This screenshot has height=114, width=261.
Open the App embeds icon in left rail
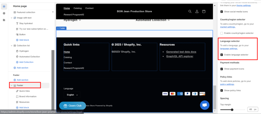(x=4, y=20)
